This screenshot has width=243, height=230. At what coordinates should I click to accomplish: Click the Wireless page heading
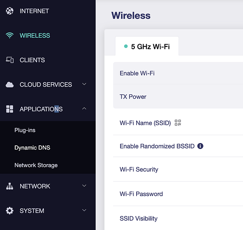point(131,16)
